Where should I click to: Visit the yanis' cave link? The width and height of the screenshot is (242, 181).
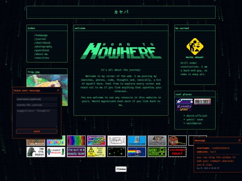point(194,120)
